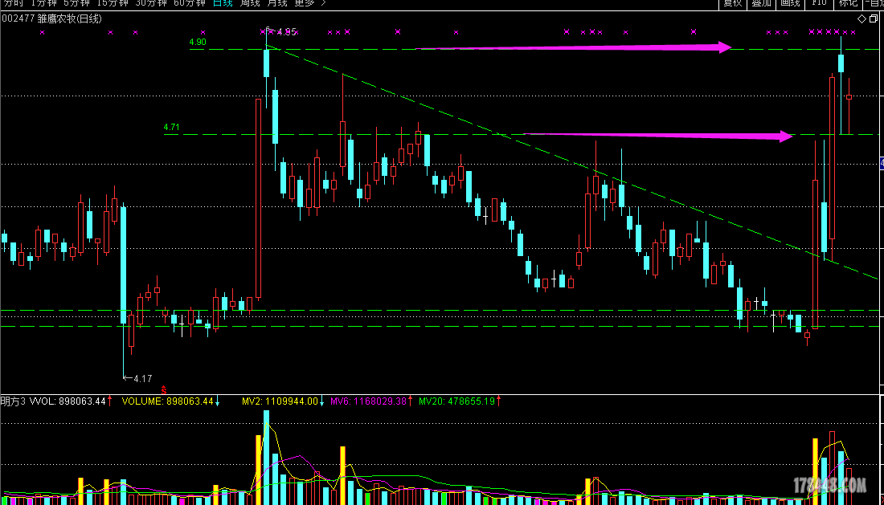Select the highlighted 日线 daily tab
Viewport: 884px width, 505px height.
click(x=223, y=3)
